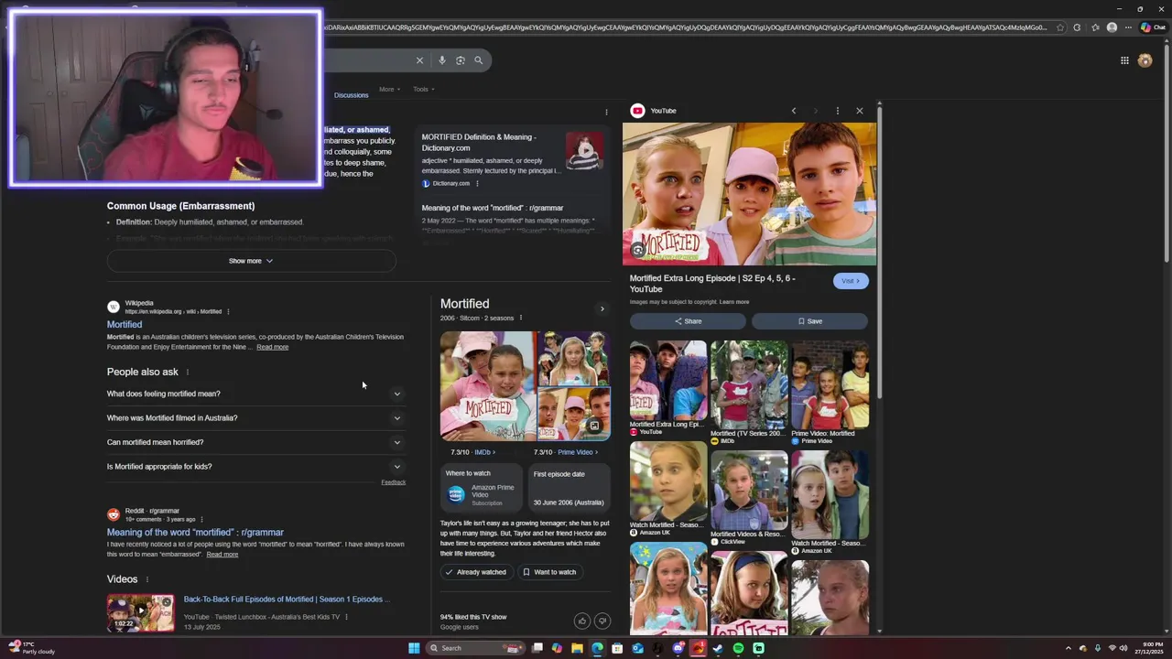Save the previewed image
The width and height of the screenshot is (1172, 659).
[x=809, y=321]
